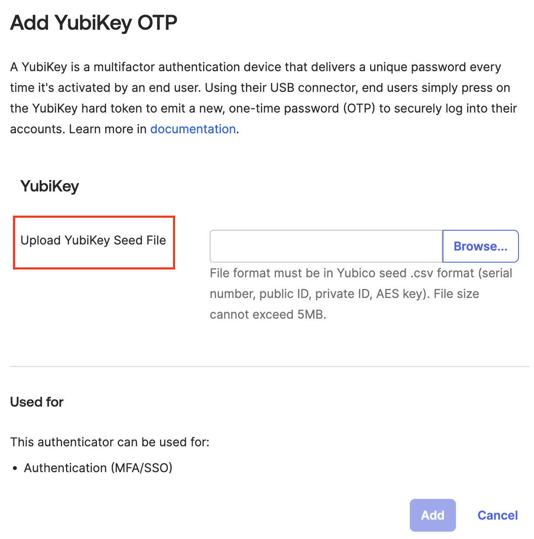Cancel adding the YubiKey OTP

tap(497, 515)
